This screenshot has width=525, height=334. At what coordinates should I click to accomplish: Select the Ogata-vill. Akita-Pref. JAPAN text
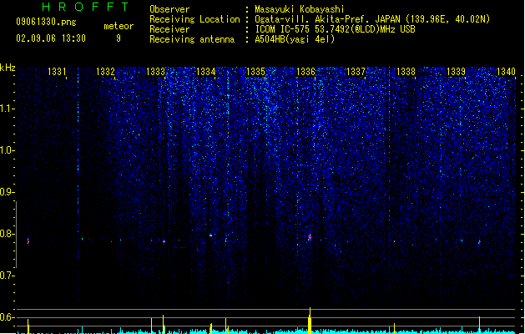(327, 19)
